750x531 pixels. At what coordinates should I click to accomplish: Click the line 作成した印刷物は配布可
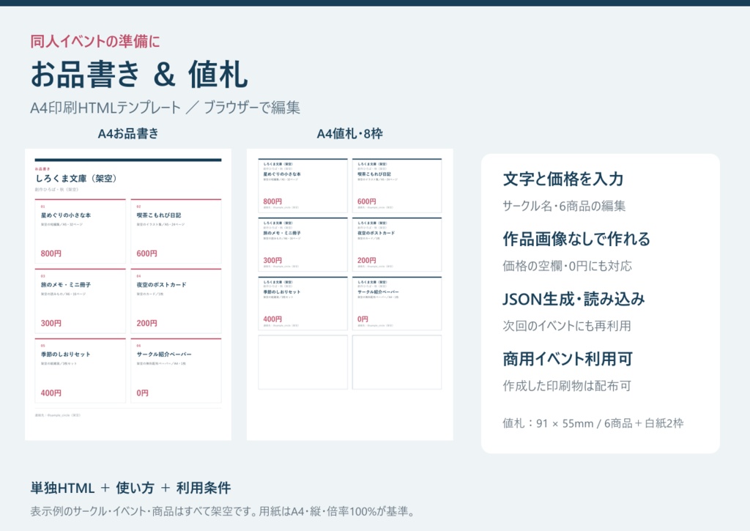[x=567, y=385]
